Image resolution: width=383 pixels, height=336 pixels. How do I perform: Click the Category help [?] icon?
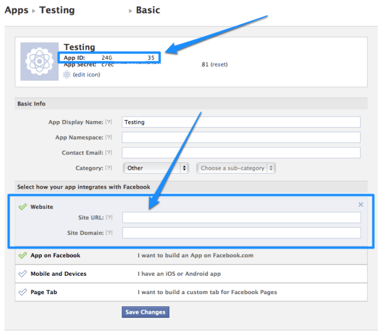pos(109,168)
